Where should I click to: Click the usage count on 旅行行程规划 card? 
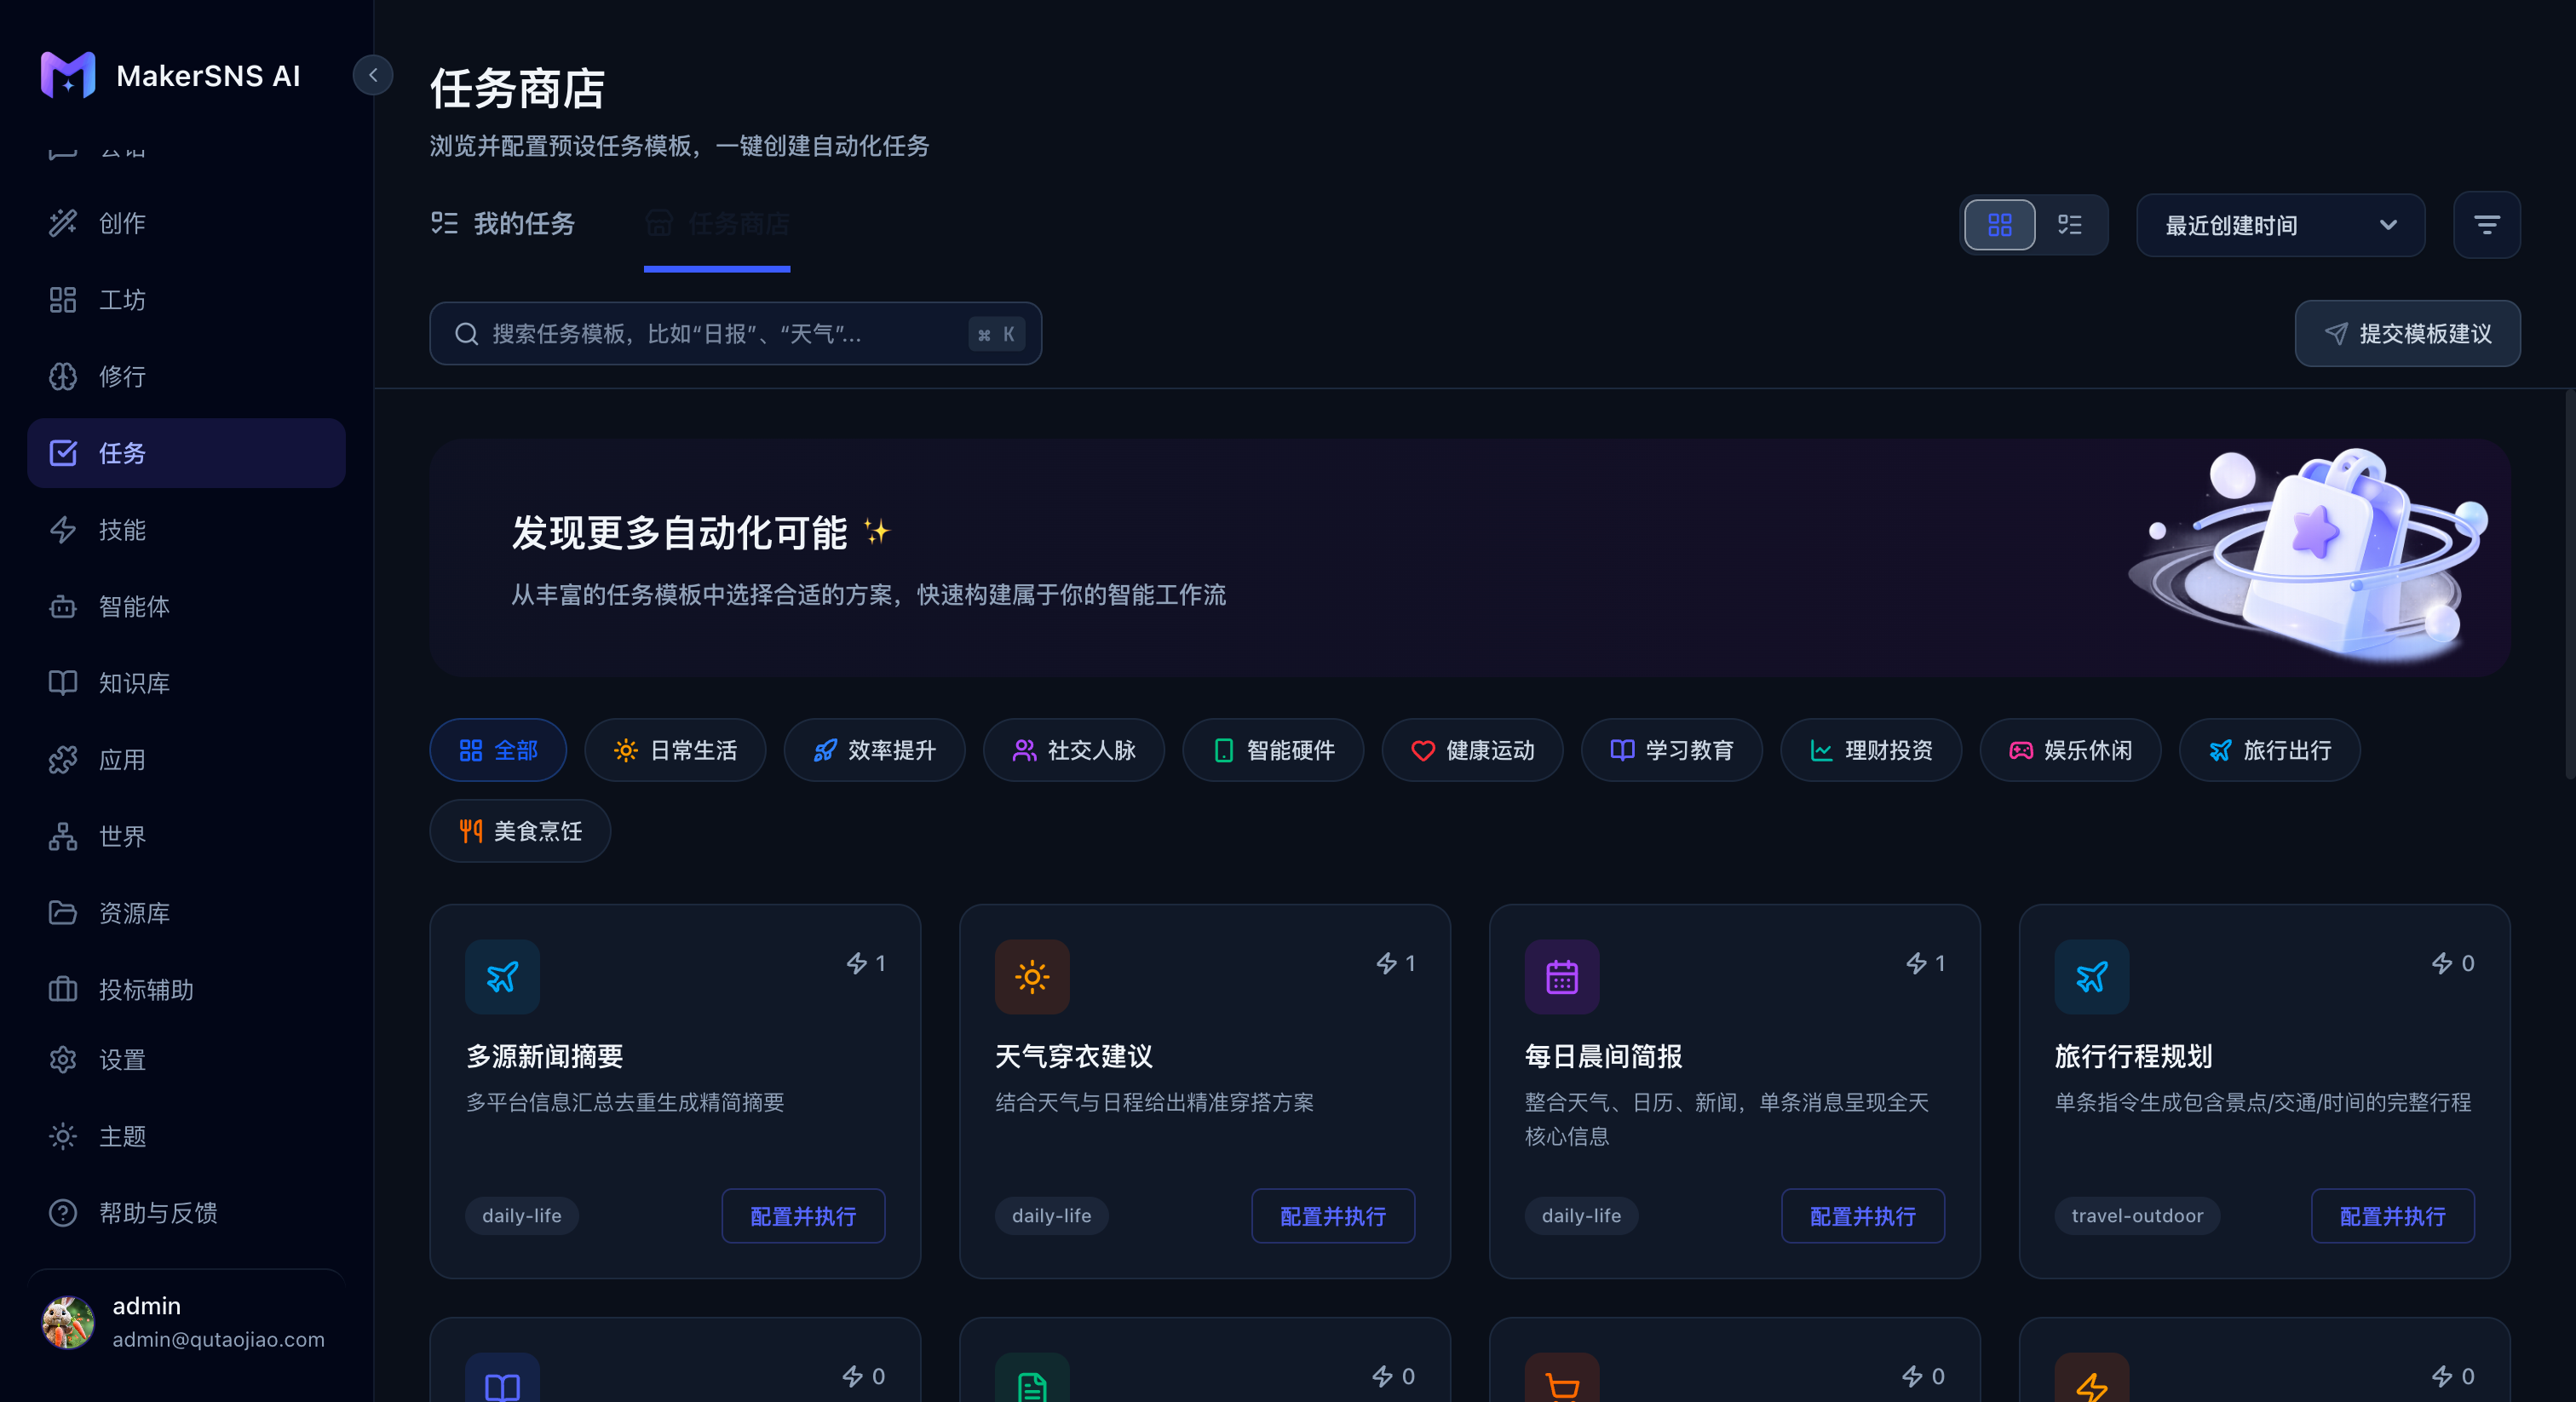click(2453, 963)
